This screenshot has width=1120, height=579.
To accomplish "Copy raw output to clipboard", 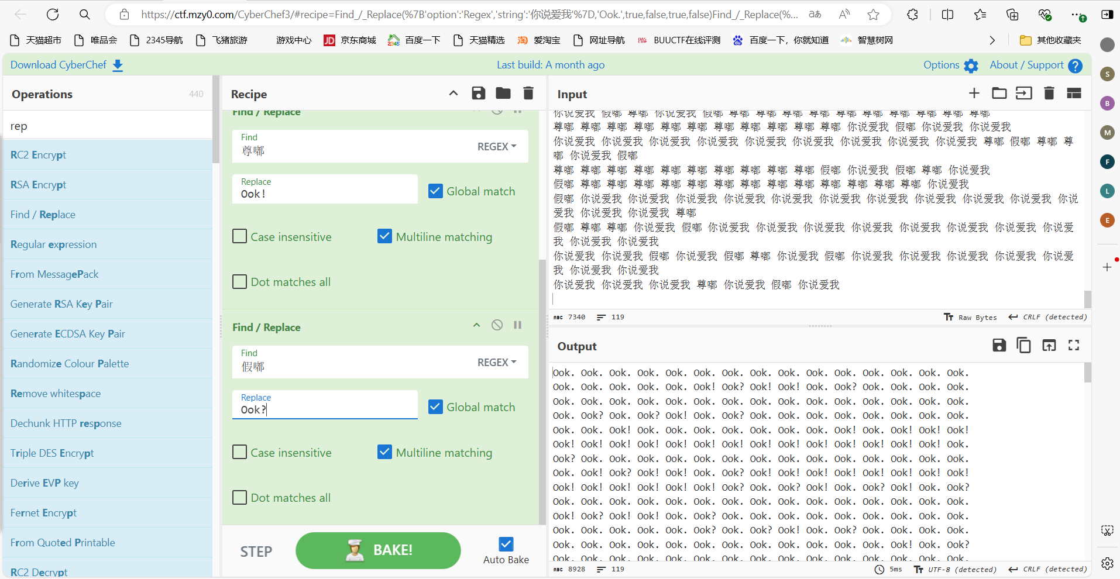I will 1023,345.
